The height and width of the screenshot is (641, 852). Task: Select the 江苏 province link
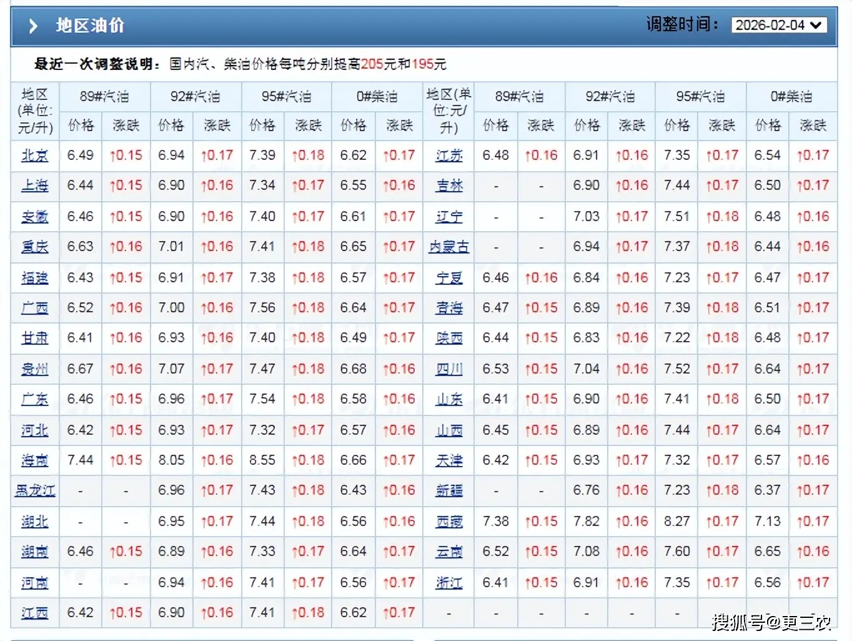pyautogui.click(x=449, y=155)
